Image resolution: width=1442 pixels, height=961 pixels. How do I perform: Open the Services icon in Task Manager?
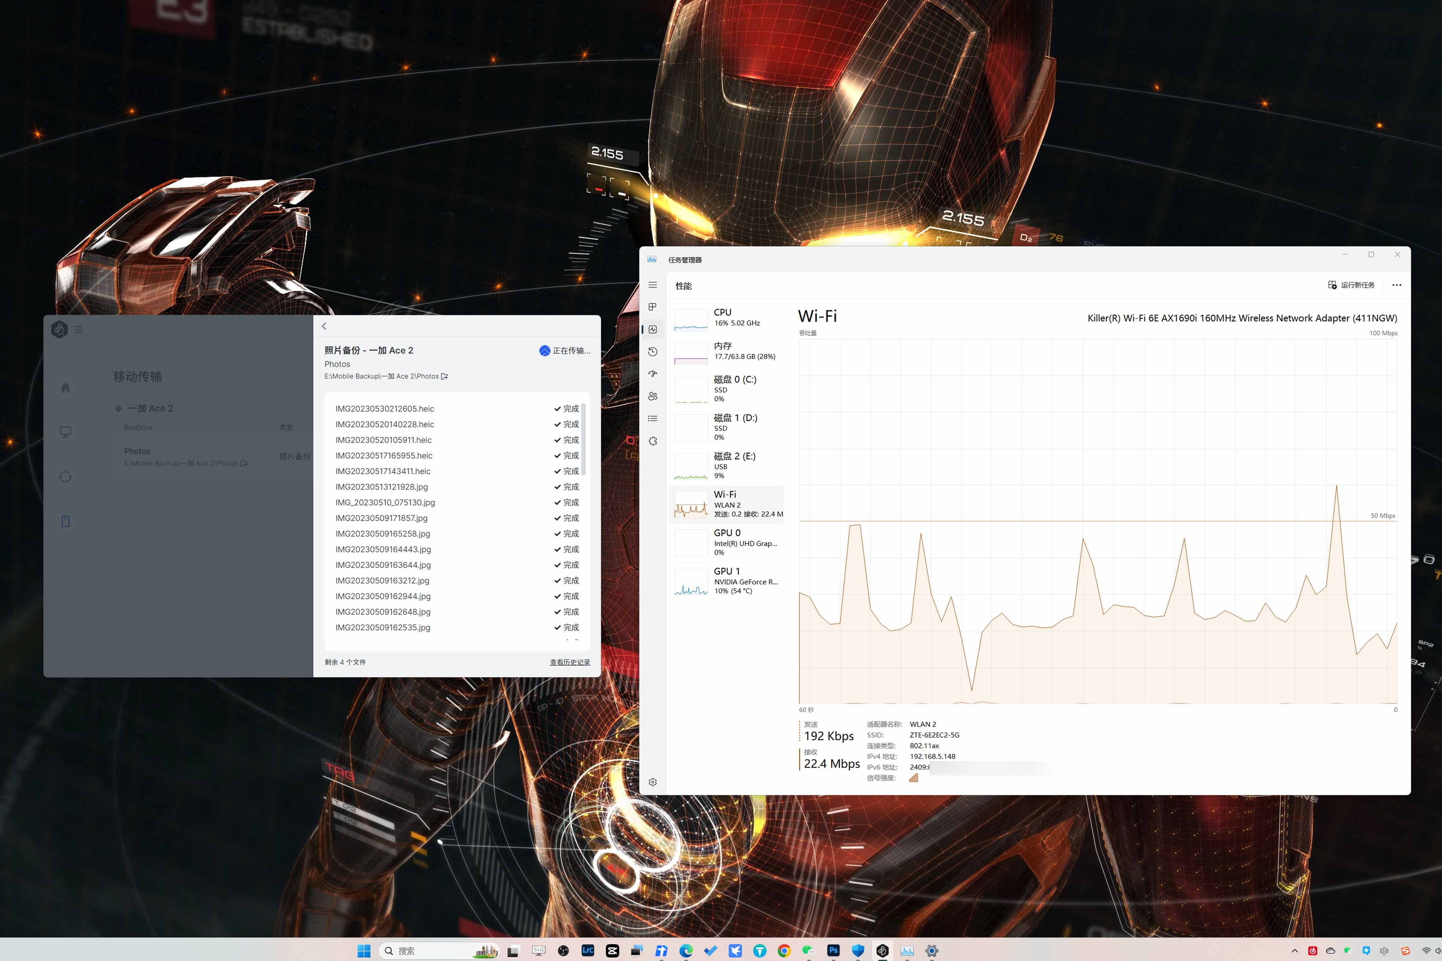point(652,441)
